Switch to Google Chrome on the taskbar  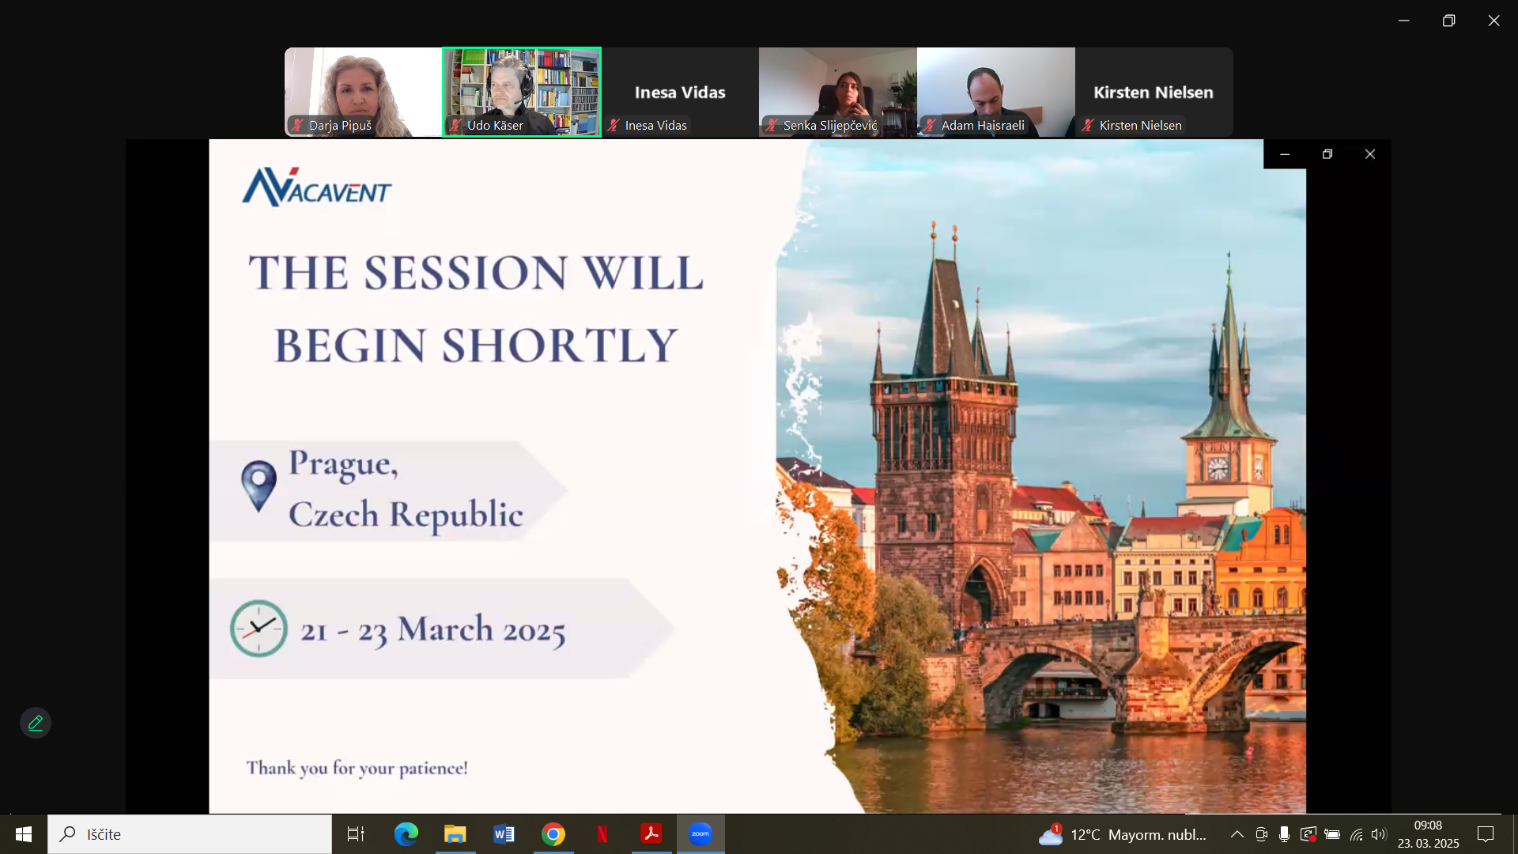point(553,834)
